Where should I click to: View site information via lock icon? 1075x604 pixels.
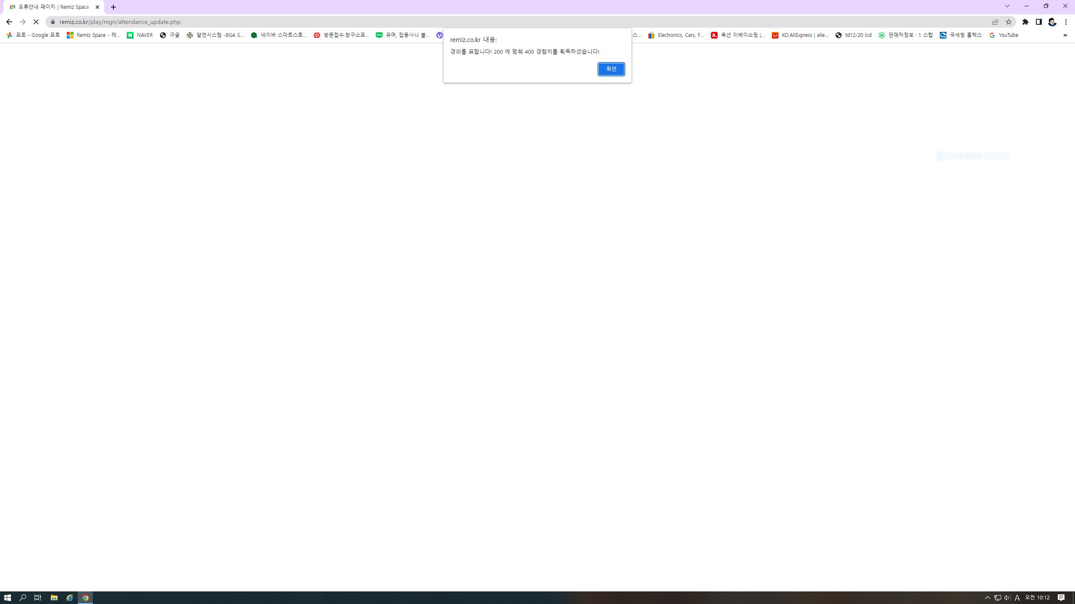pos(52,22)
